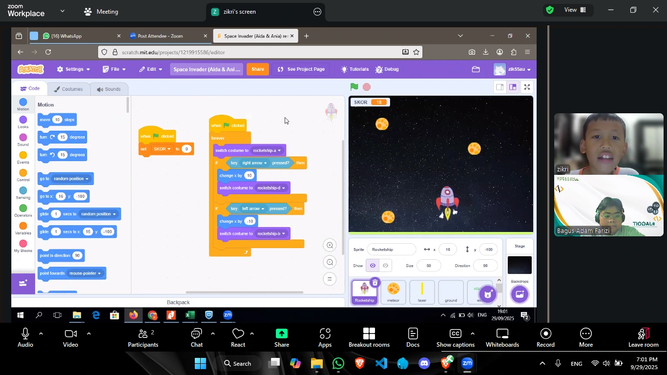Open the rocketship-a costume dropdown
This screenshot has width=667, height=375.
click(279, 150)
